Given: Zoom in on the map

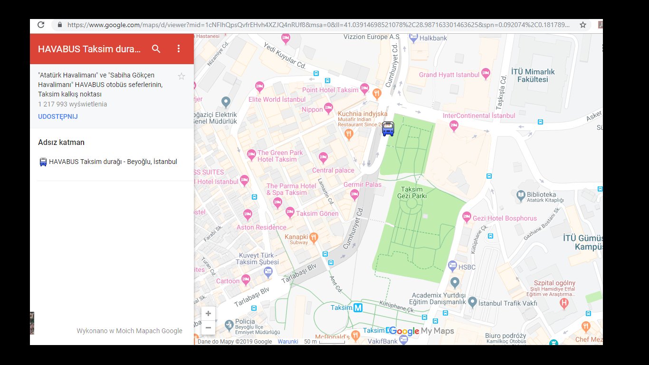Looking at the screenshot, I should click(208, 314).
